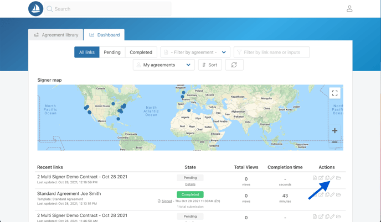Select the Dashboard tab
Image resolution: width=381 pixels, height=222 pixels.
tap(104, 35)
